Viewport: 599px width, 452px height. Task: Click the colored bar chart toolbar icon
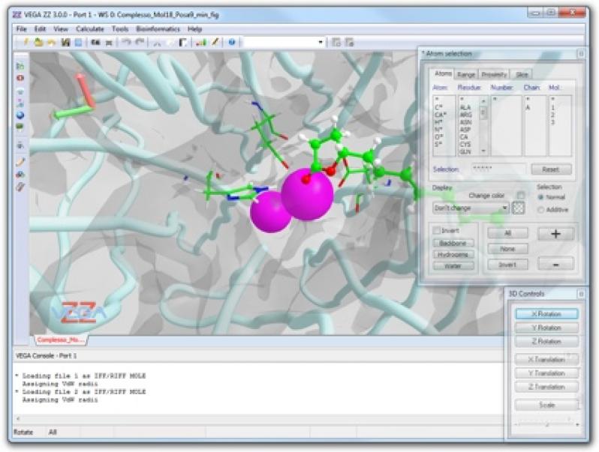click(201, 42)
